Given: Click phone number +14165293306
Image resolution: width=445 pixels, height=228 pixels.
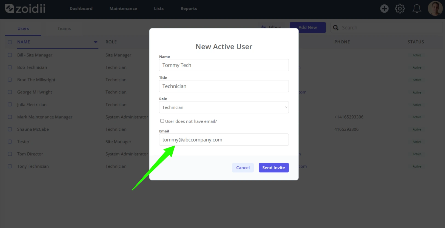Looking at the screenshot, I should tap(349, 117).
